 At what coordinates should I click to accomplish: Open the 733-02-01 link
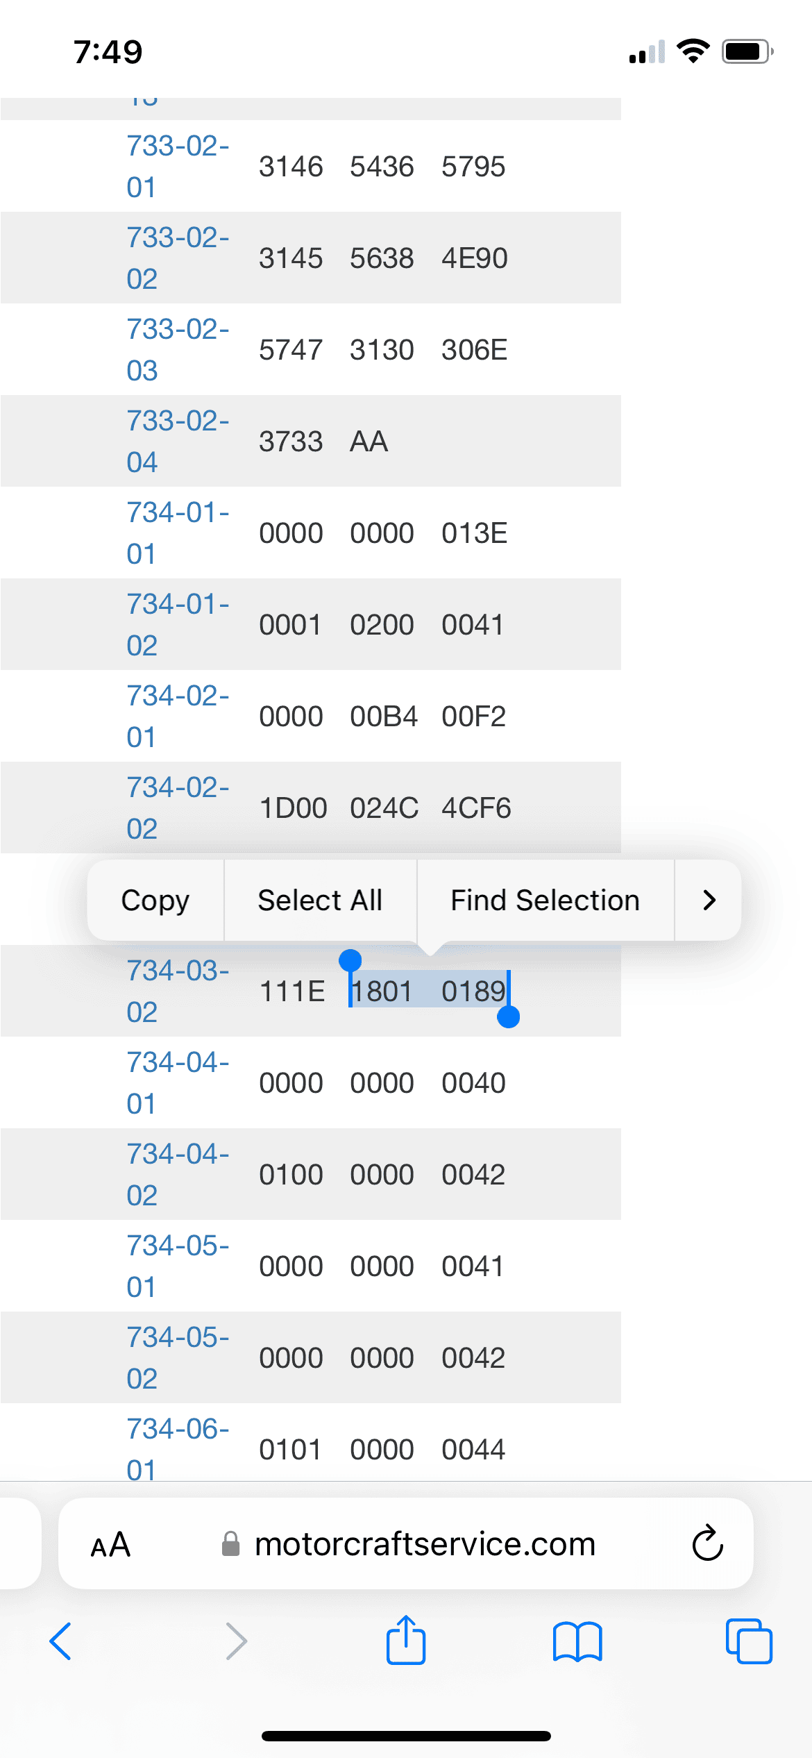pyautogui.click(x=177, y=167)
